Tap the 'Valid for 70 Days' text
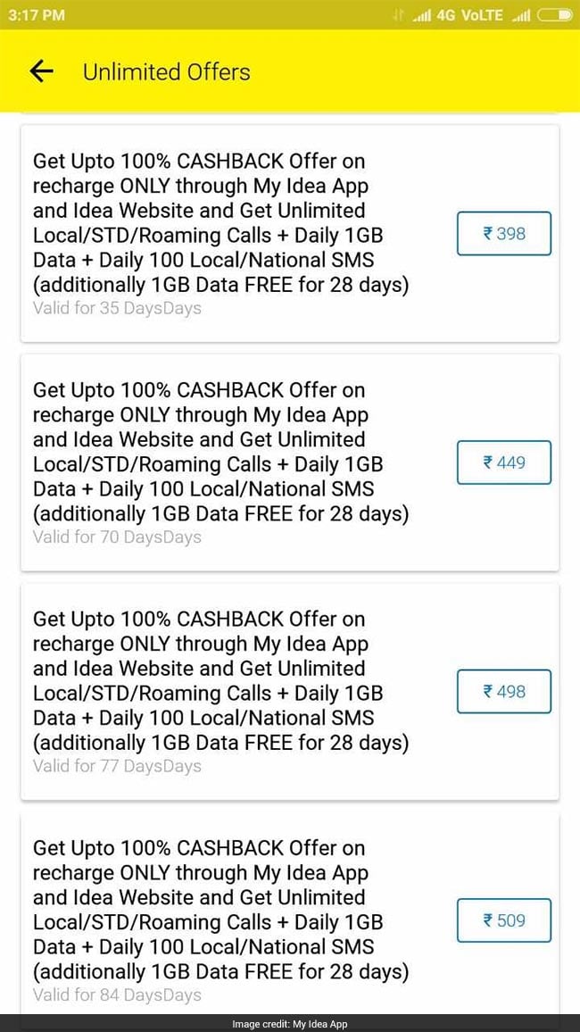 click(x=117, y=537)
